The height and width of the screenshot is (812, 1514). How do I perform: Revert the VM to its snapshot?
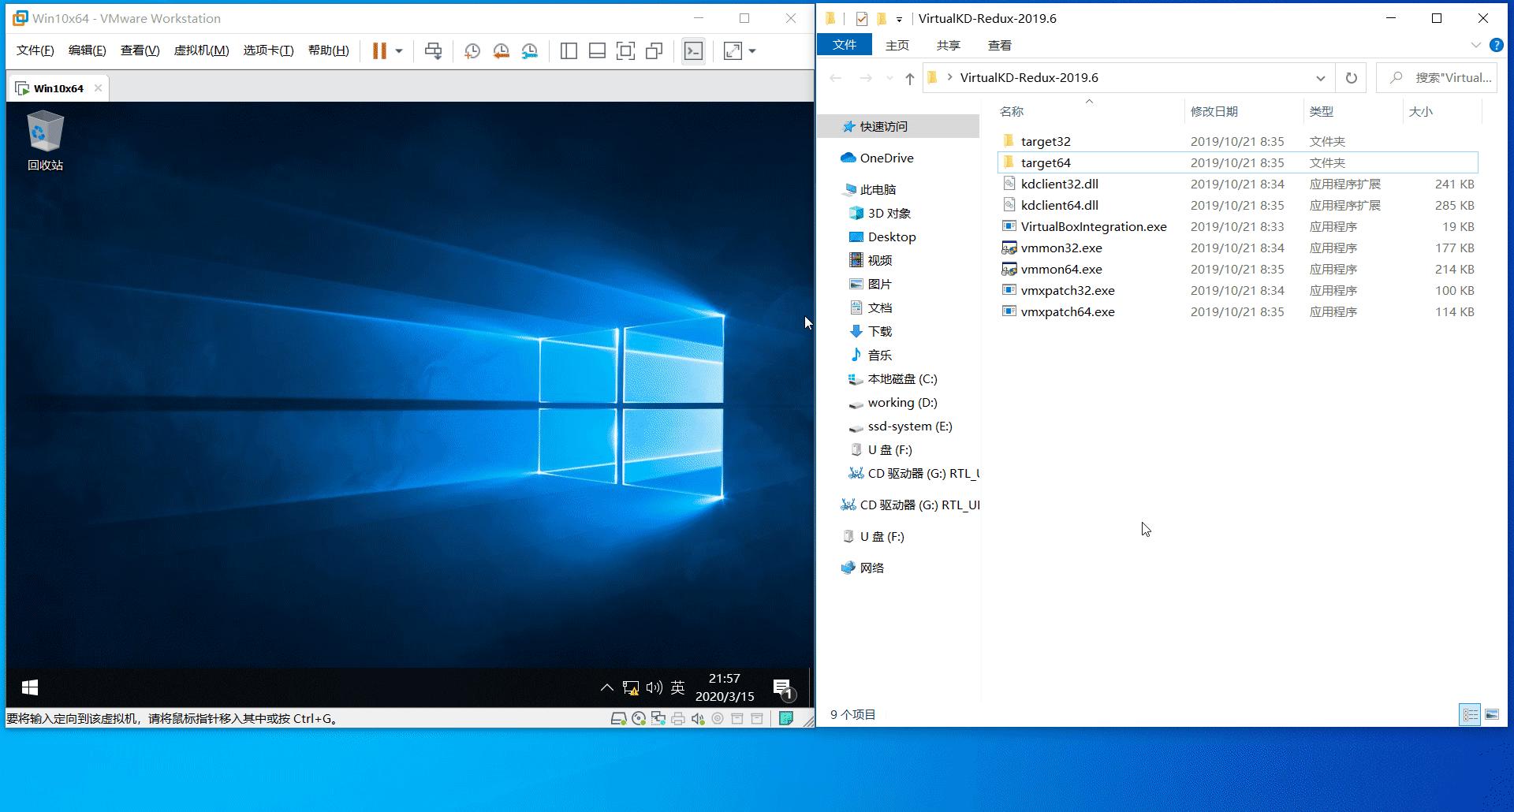click(501, 50)
